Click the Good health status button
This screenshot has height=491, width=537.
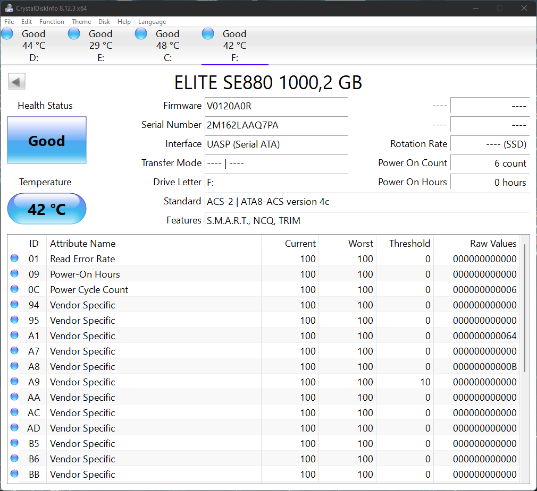coord(47,140)
